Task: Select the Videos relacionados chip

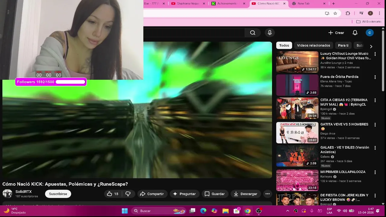Action: pyautogui.click(x=314, y=46)
